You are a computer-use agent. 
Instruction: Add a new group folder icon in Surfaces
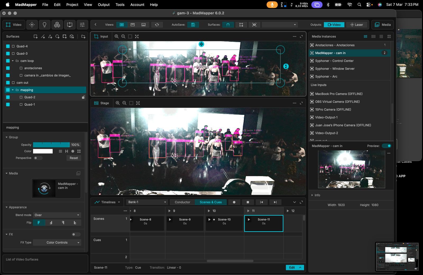click(83, 37)
